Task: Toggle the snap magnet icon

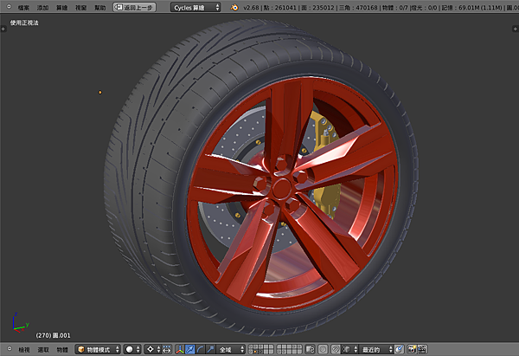Action: point(336,349)
